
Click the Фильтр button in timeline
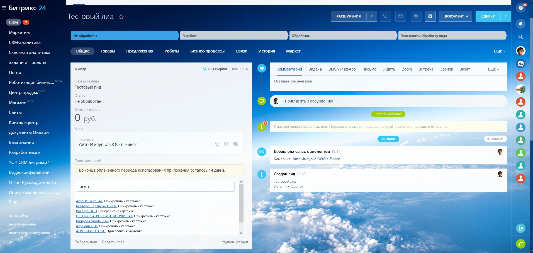pyautogui.click(x=495, y=139)
